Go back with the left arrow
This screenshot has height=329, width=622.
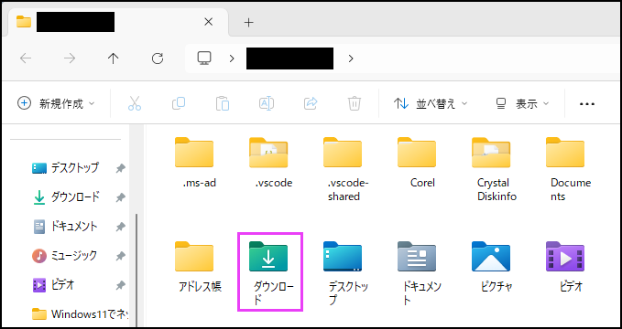click(26, 58)
